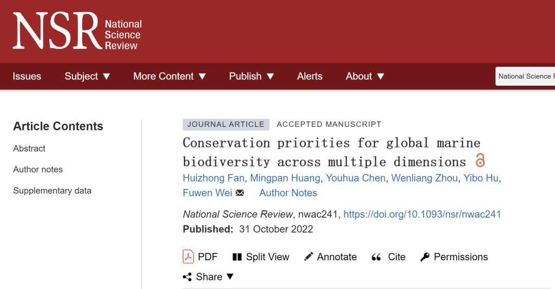Expand the Subject menu
This screenshot has width=555, height=289.
tap(87, 76)
